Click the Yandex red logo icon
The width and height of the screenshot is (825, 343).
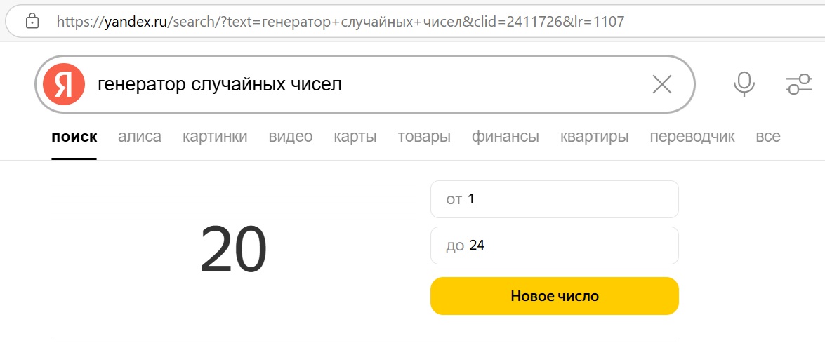point(64,84)
